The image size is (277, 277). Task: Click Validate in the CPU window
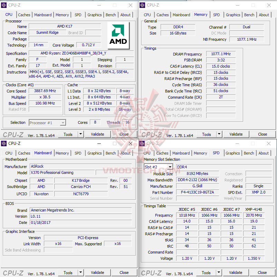(98, 134)
